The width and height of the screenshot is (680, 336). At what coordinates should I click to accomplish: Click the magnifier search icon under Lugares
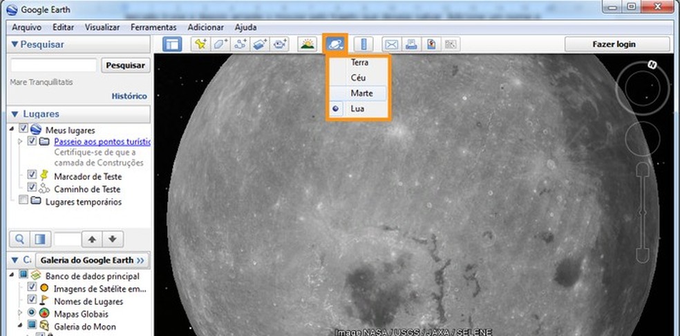[19, 239]
